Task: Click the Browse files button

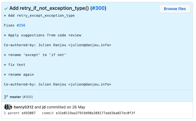Action: pyautogui.click(x=175, y=9)
